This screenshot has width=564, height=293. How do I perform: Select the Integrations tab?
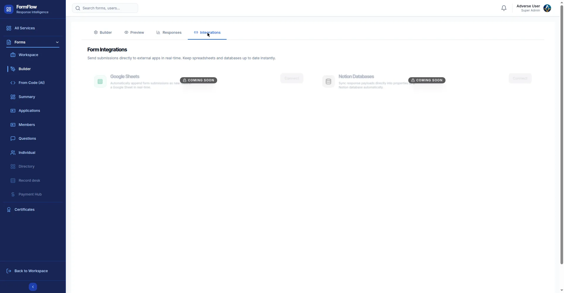point(207,33)
